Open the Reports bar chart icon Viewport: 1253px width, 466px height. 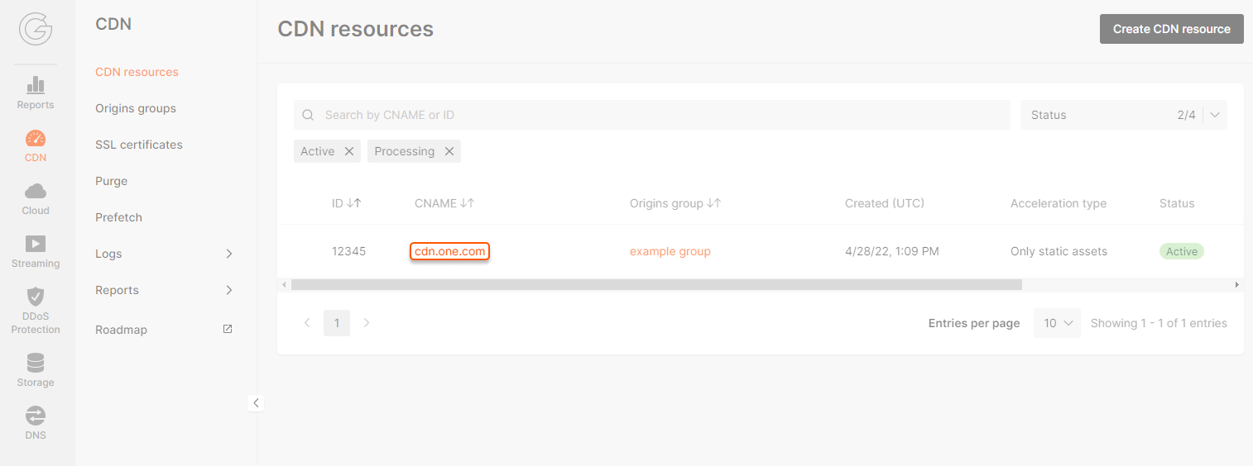coord(36,85)
